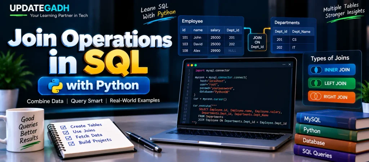Click the '29900' salary value in Alex's row

(x=215, y=50)
